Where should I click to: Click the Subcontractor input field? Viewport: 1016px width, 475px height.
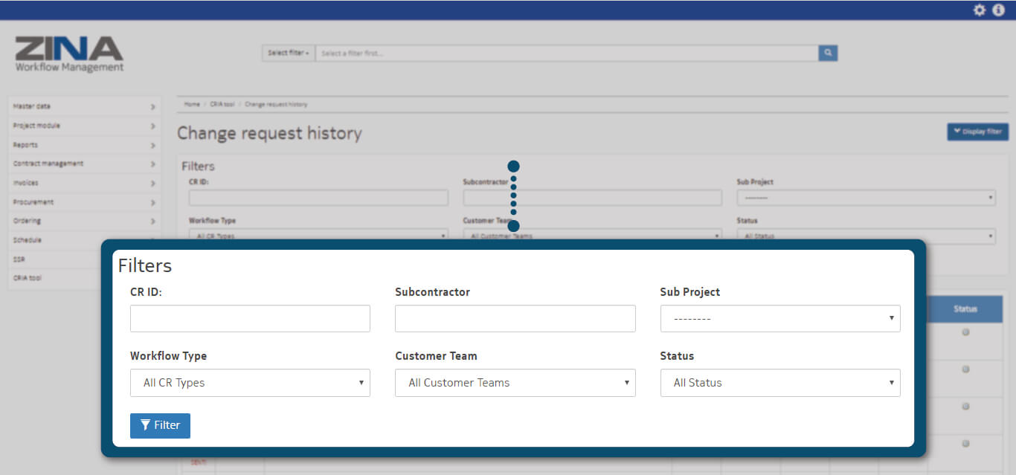click(x=515, y=318)
